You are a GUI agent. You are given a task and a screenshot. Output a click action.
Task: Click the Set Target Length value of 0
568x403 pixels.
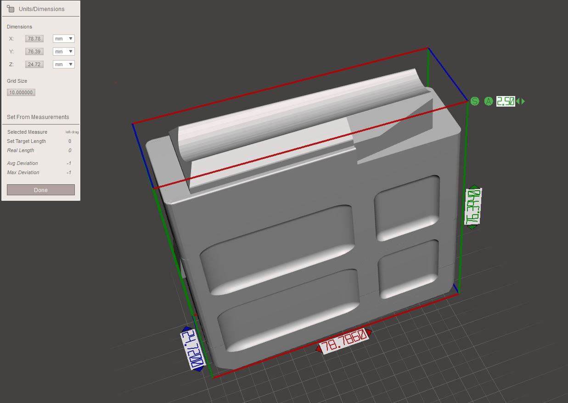pyautogui.click(x=70, y=141)
